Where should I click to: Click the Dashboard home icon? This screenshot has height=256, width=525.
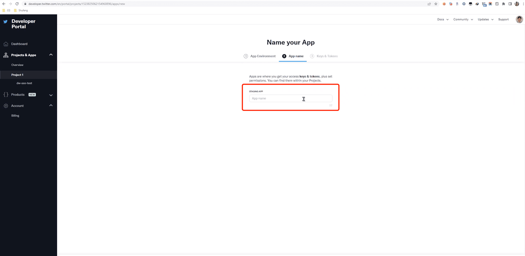(6, 44)
